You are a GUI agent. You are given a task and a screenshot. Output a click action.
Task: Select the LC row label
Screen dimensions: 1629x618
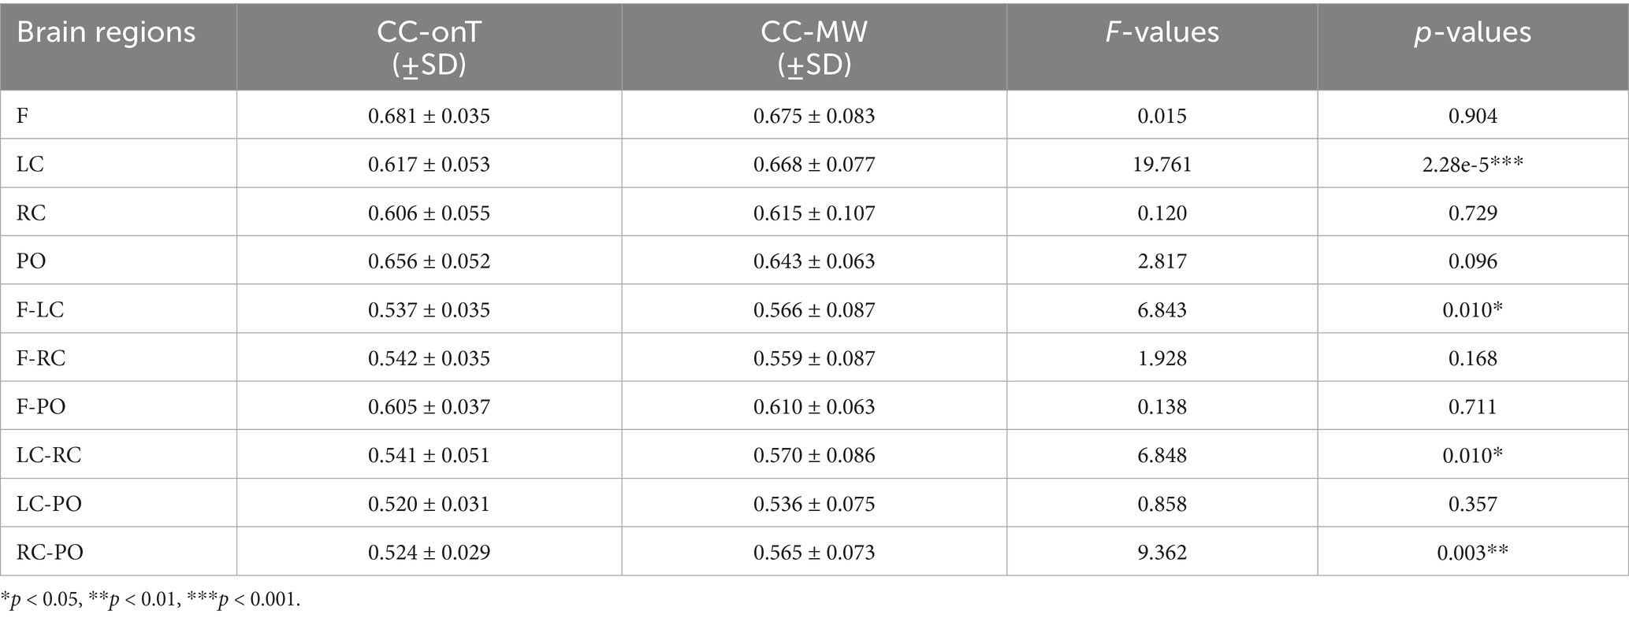[x=31, y=164]
